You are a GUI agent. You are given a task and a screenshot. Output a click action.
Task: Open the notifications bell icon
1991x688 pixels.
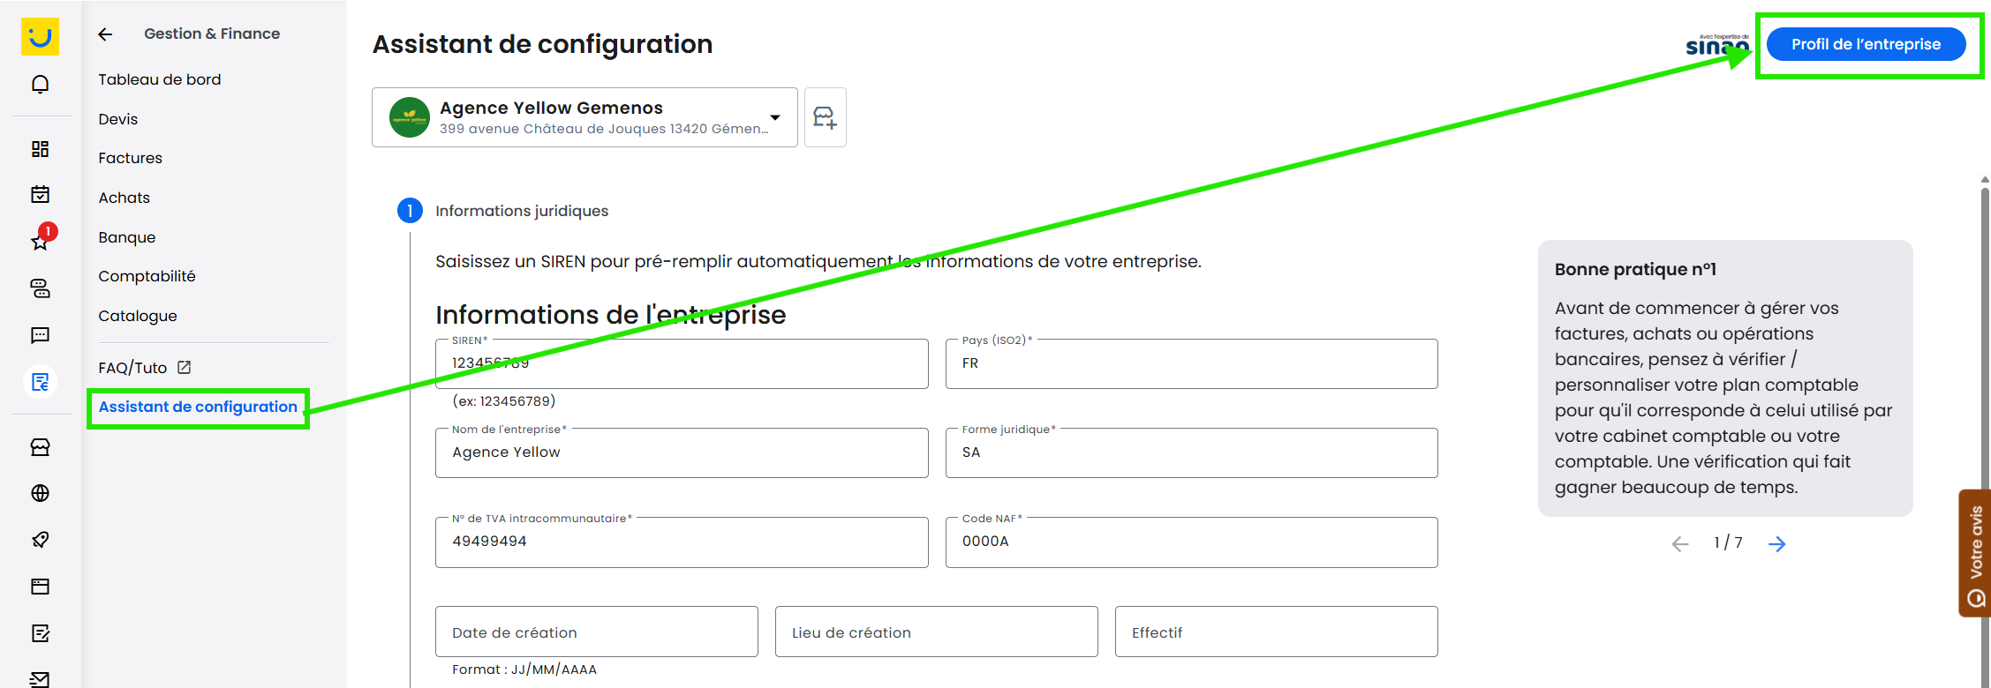point(40,85)
